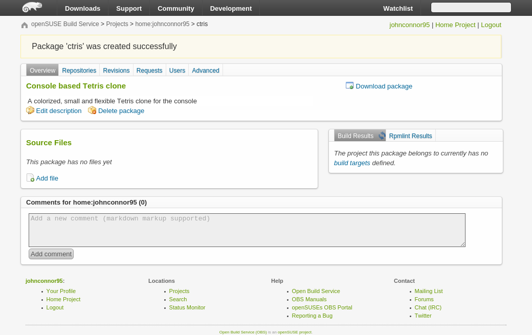Open the Status Monitor link
The height and width of the screenshot is (335, 532).
pyautogui.click(x=187, y=307)
